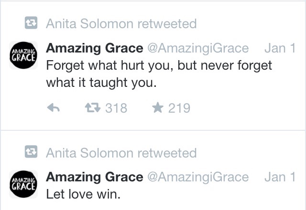306x210 pixels.
Task: Click the Amazing Grace name on first tweet
Action: tap(95, 48)
